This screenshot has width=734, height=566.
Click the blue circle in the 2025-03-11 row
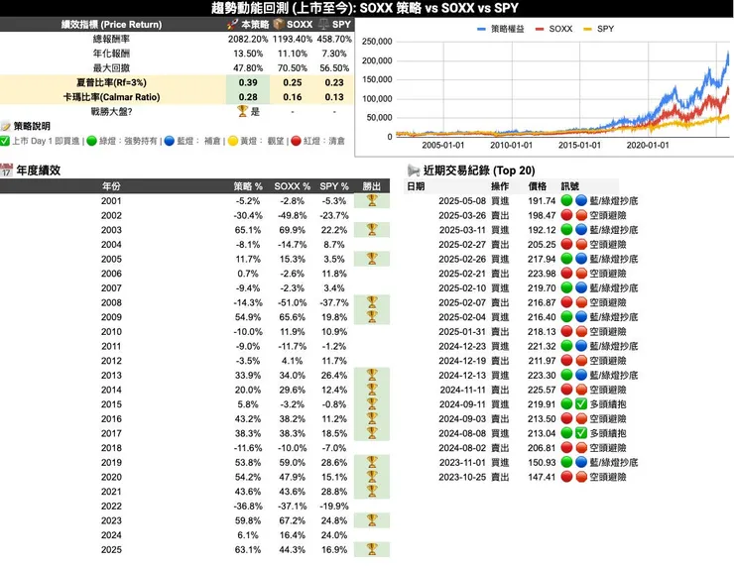click(581, 230)
